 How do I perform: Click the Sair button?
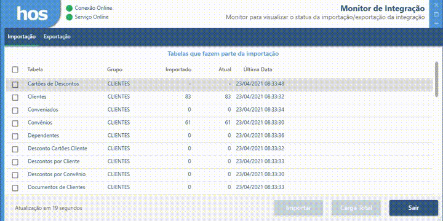click(x=413, y=208)
